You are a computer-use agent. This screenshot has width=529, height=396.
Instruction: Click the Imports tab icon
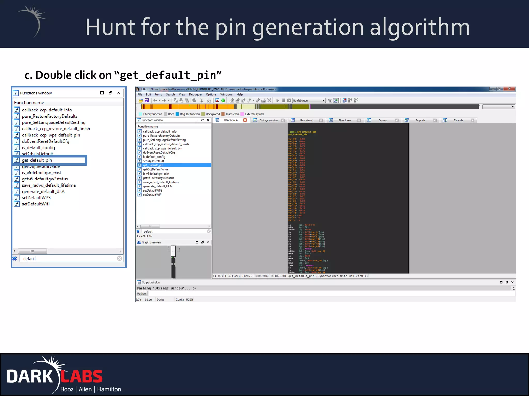tap(407, 120)
